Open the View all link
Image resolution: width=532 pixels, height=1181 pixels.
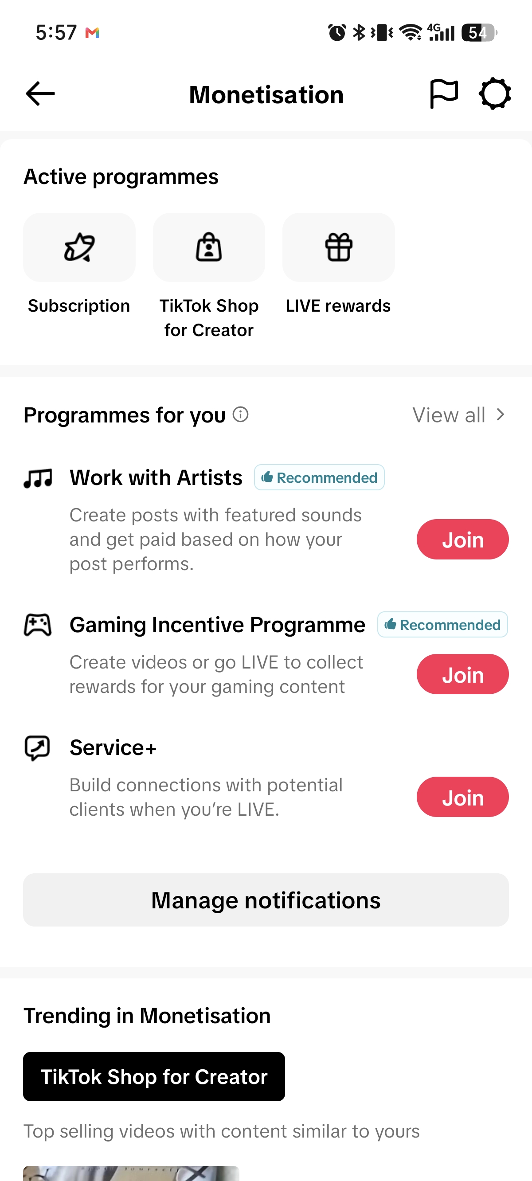pyautogui.click(x=449, y=415)
